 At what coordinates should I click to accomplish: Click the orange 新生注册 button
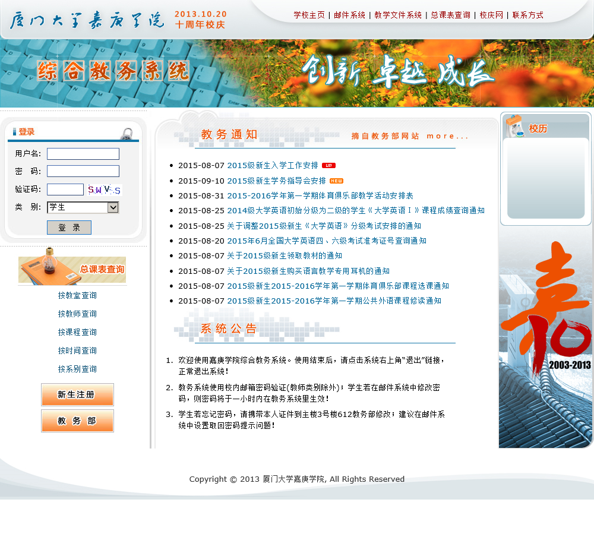click(x=77, y=395)
